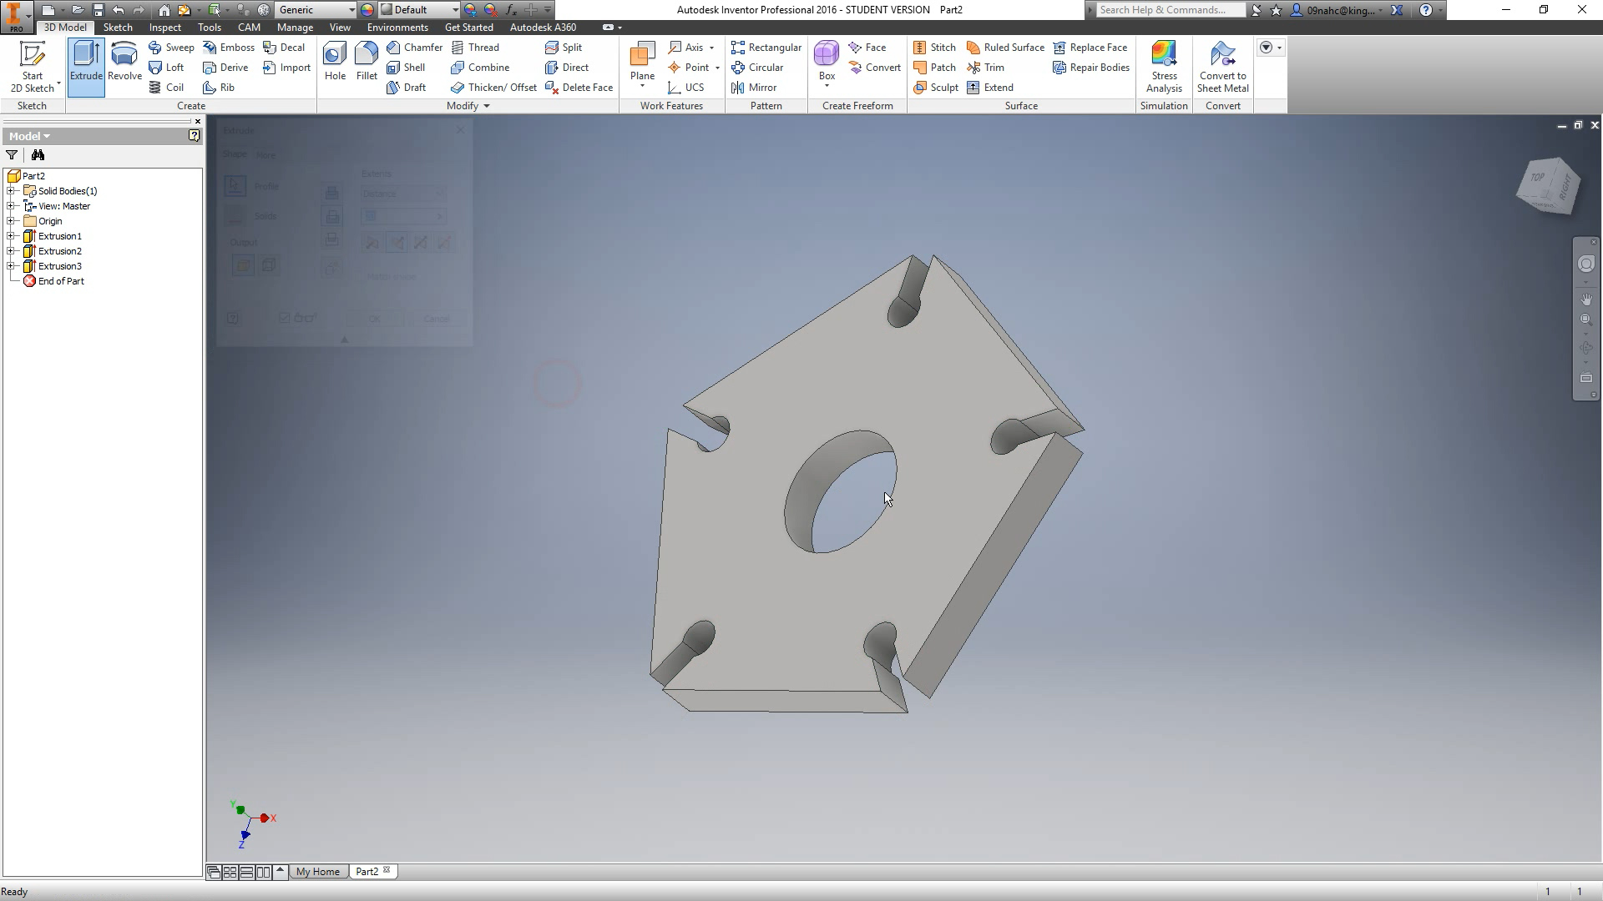Click Convert to Sheet Metal
Image resolution: width=1603 pixels, height=901 pixels.
coord(1223,67)
